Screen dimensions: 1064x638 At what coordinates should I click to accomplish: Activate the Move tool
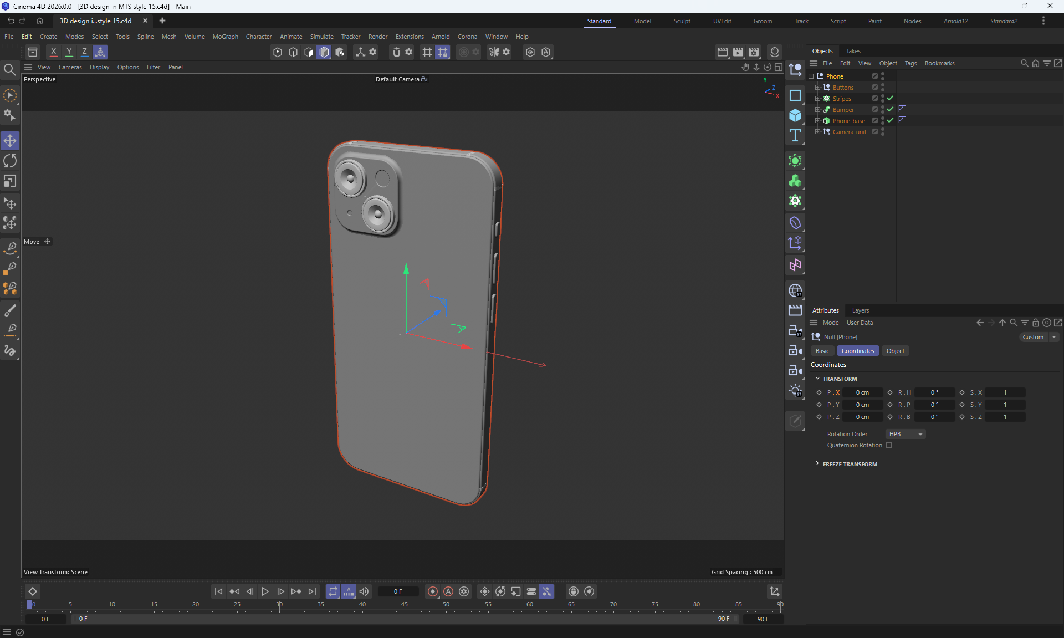(x=10, y=141)
